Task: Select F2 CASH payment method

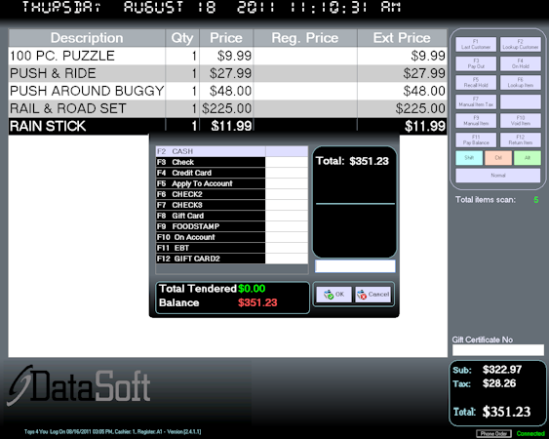Action: coord(232,151)
